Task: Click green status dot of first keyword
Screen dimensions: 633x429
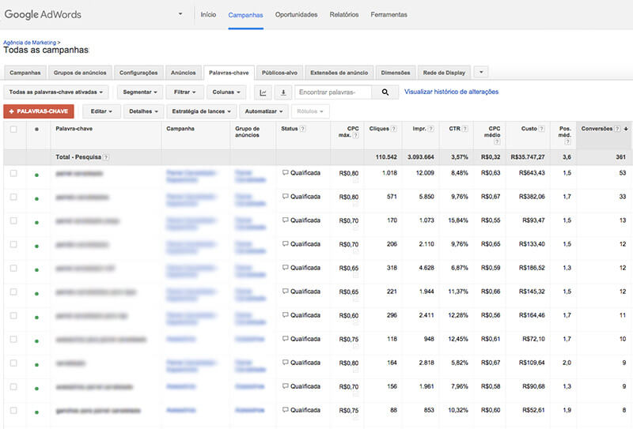Action: pyautogui.click(x=36, y=174)
